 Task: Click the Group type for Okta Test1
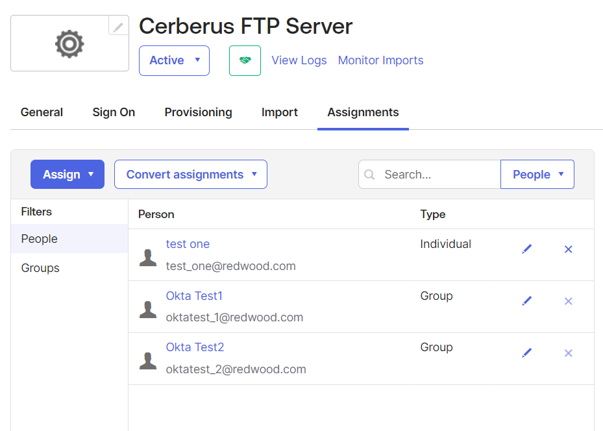(436, 296)
